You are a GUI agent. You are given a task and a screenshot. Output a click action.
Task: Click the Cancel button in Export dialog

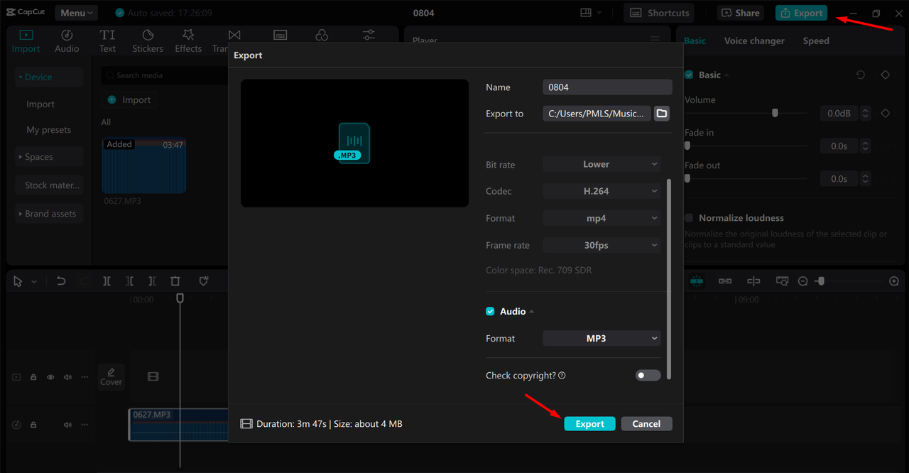(x=646, y=423)
